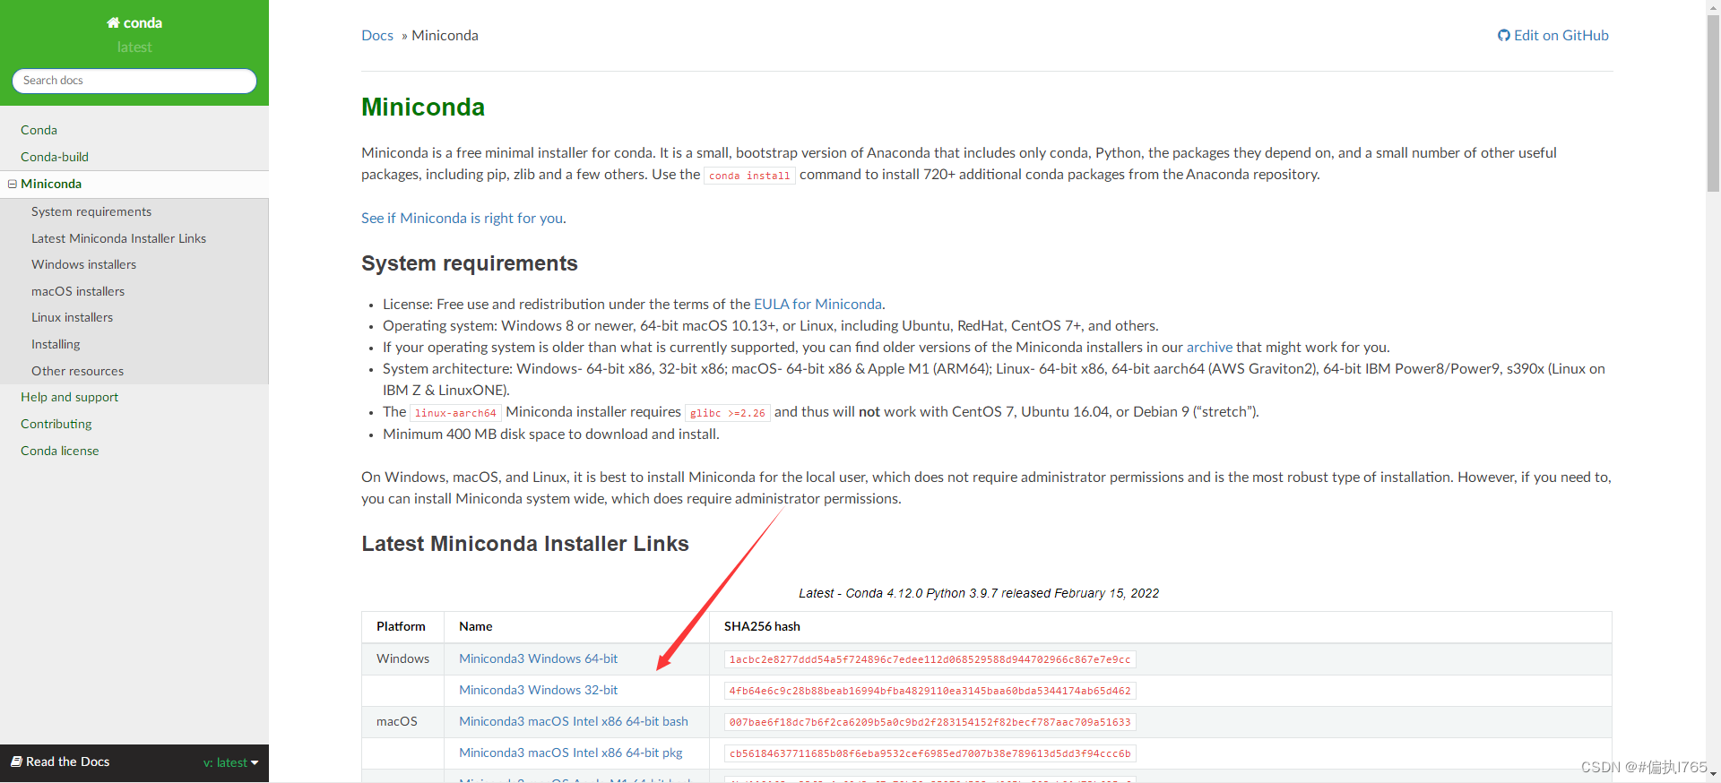Image resolution: width=1721 pixels, height=783 pixels.
Task: Open Contributing in the sidebar
Action: pos(56,424)
